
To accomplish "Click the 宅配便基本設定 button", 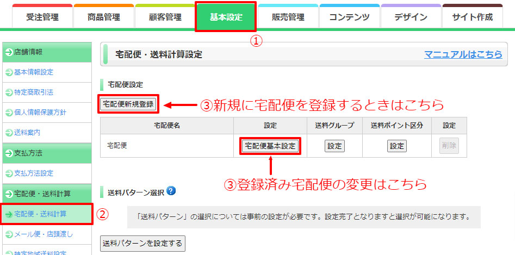I will tap(270, 146).
